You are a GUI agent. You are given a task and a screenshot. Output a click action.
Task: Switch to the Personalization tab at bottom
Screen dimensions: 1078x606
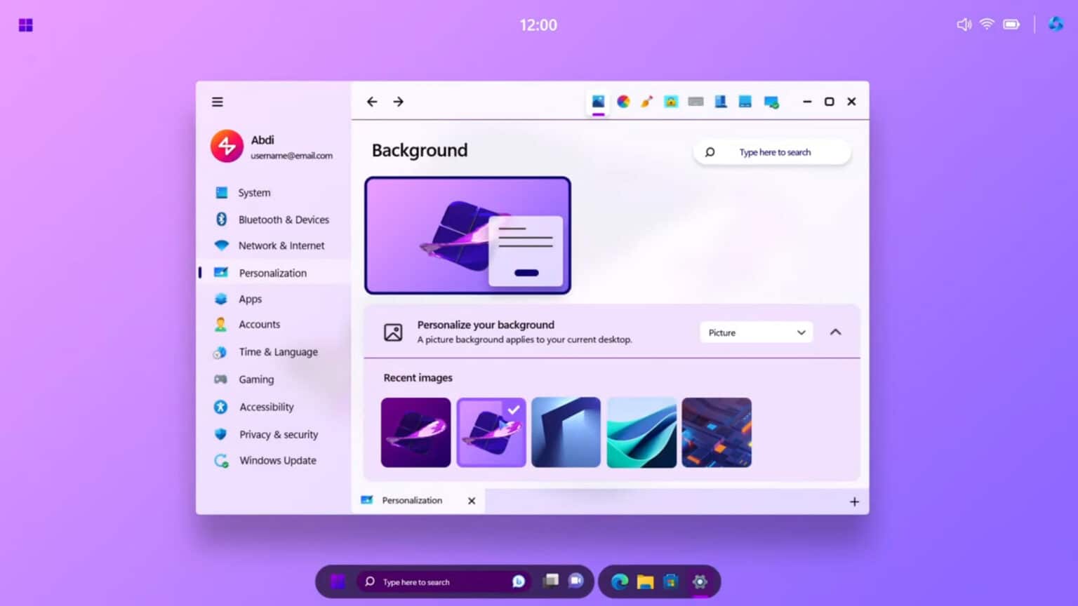pyautogui.click(x=412, y=500)
